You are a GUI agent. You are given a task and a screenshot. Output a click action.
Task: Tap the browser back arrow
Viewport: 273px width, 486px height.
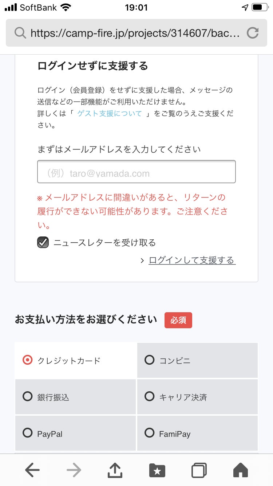click(32, 470)
